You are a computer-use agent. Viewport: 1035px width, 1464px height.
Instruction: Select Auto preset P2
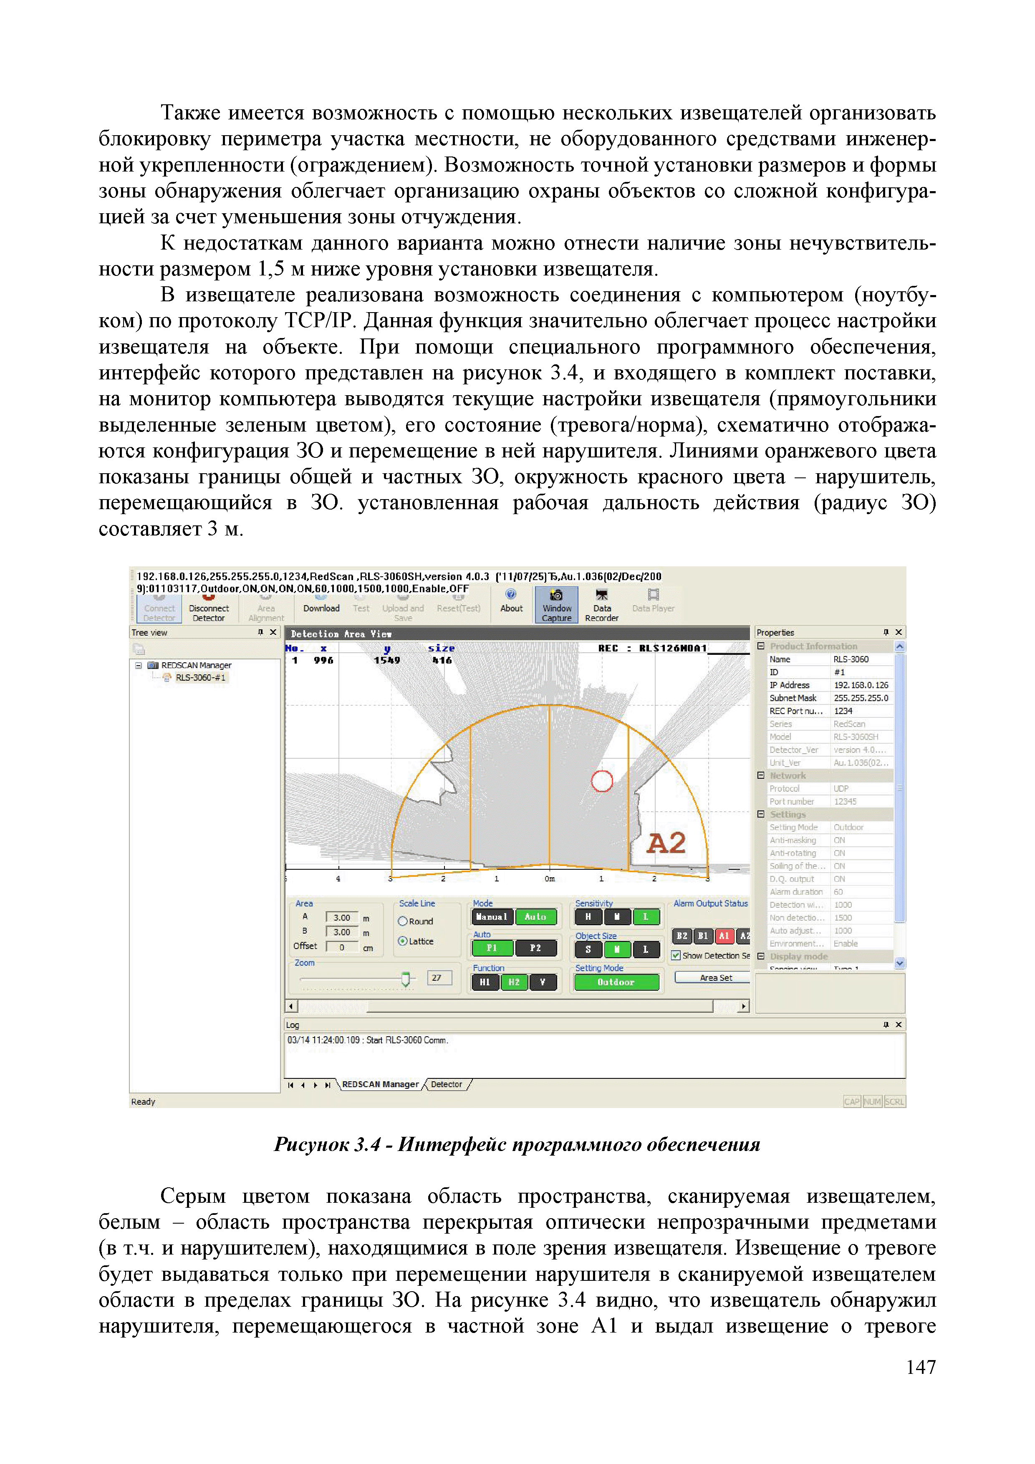pyautogui.click(x=536, y=949)
